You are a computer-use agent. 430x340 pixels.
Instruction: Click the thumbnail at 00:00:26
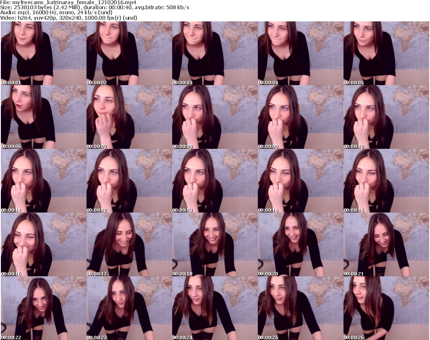tap(386, 308)
